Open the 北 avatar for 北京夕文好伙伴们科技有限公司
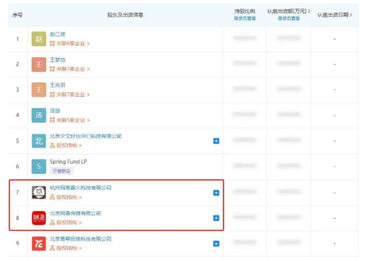The width and height of the screenshot is (371, 260). 39,141
